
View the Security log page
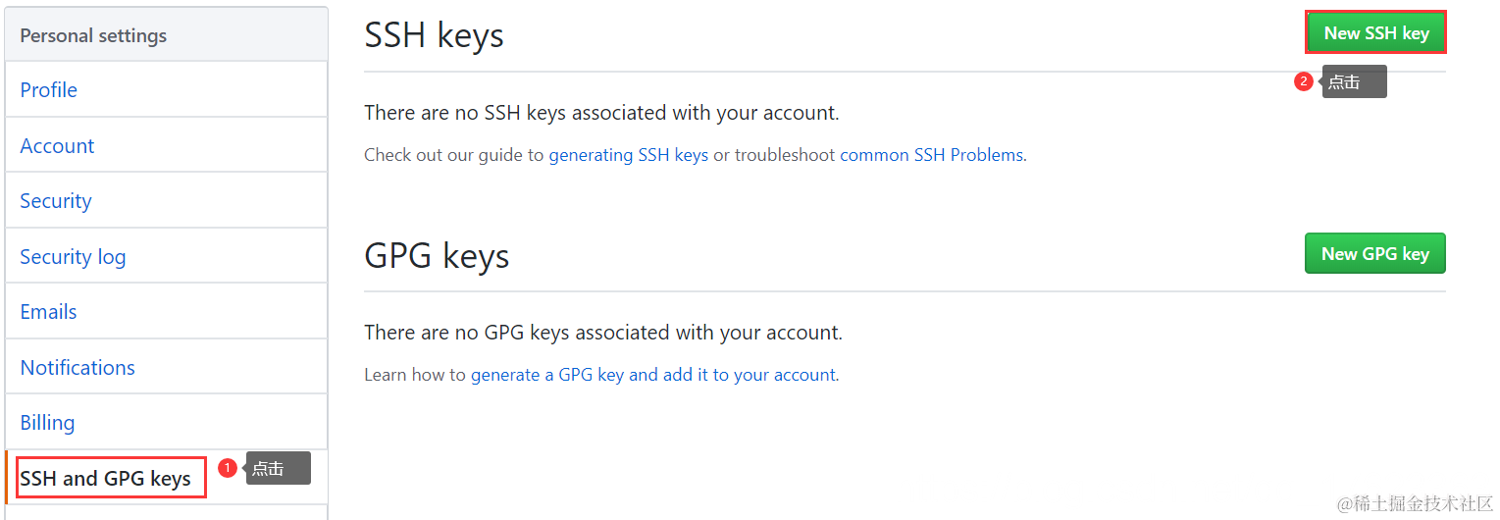coord(166,256)
